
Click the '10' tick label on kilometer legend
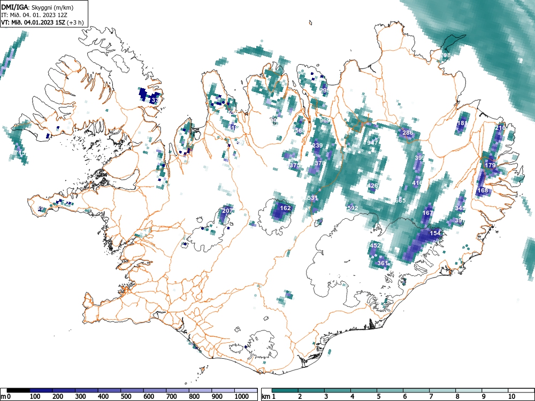511,397
